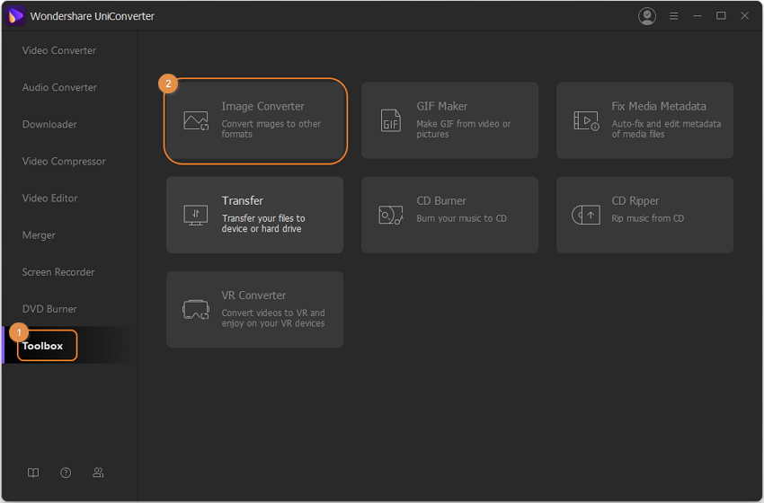Click 'Rip music from CD' text
This screenshot has width=764, height=503.
647,218
